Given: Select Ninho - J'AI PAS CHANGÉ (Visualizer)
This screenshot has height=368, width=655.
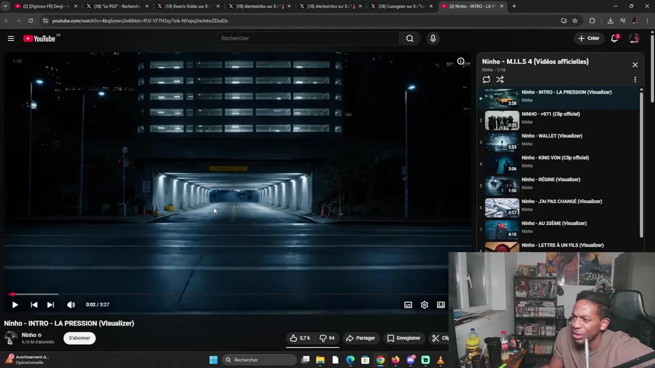Looking at the screenshot, I should coord(559,209).
